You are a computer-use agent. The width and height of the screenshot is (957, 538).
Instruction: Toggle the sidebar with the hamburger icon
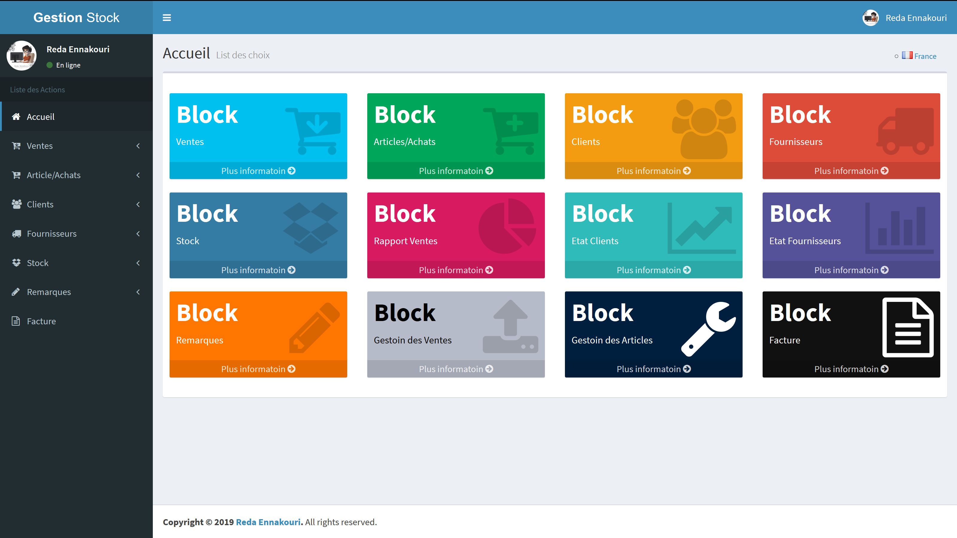tap(167, 17)
